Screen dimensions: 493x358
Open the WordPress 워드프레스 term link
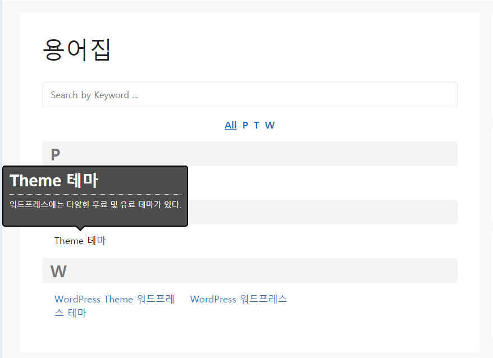point(239,299)
